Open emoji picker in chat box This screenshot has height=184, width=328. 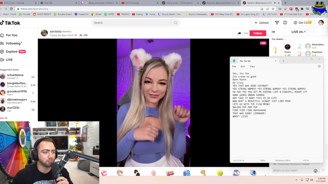(316, 171)
